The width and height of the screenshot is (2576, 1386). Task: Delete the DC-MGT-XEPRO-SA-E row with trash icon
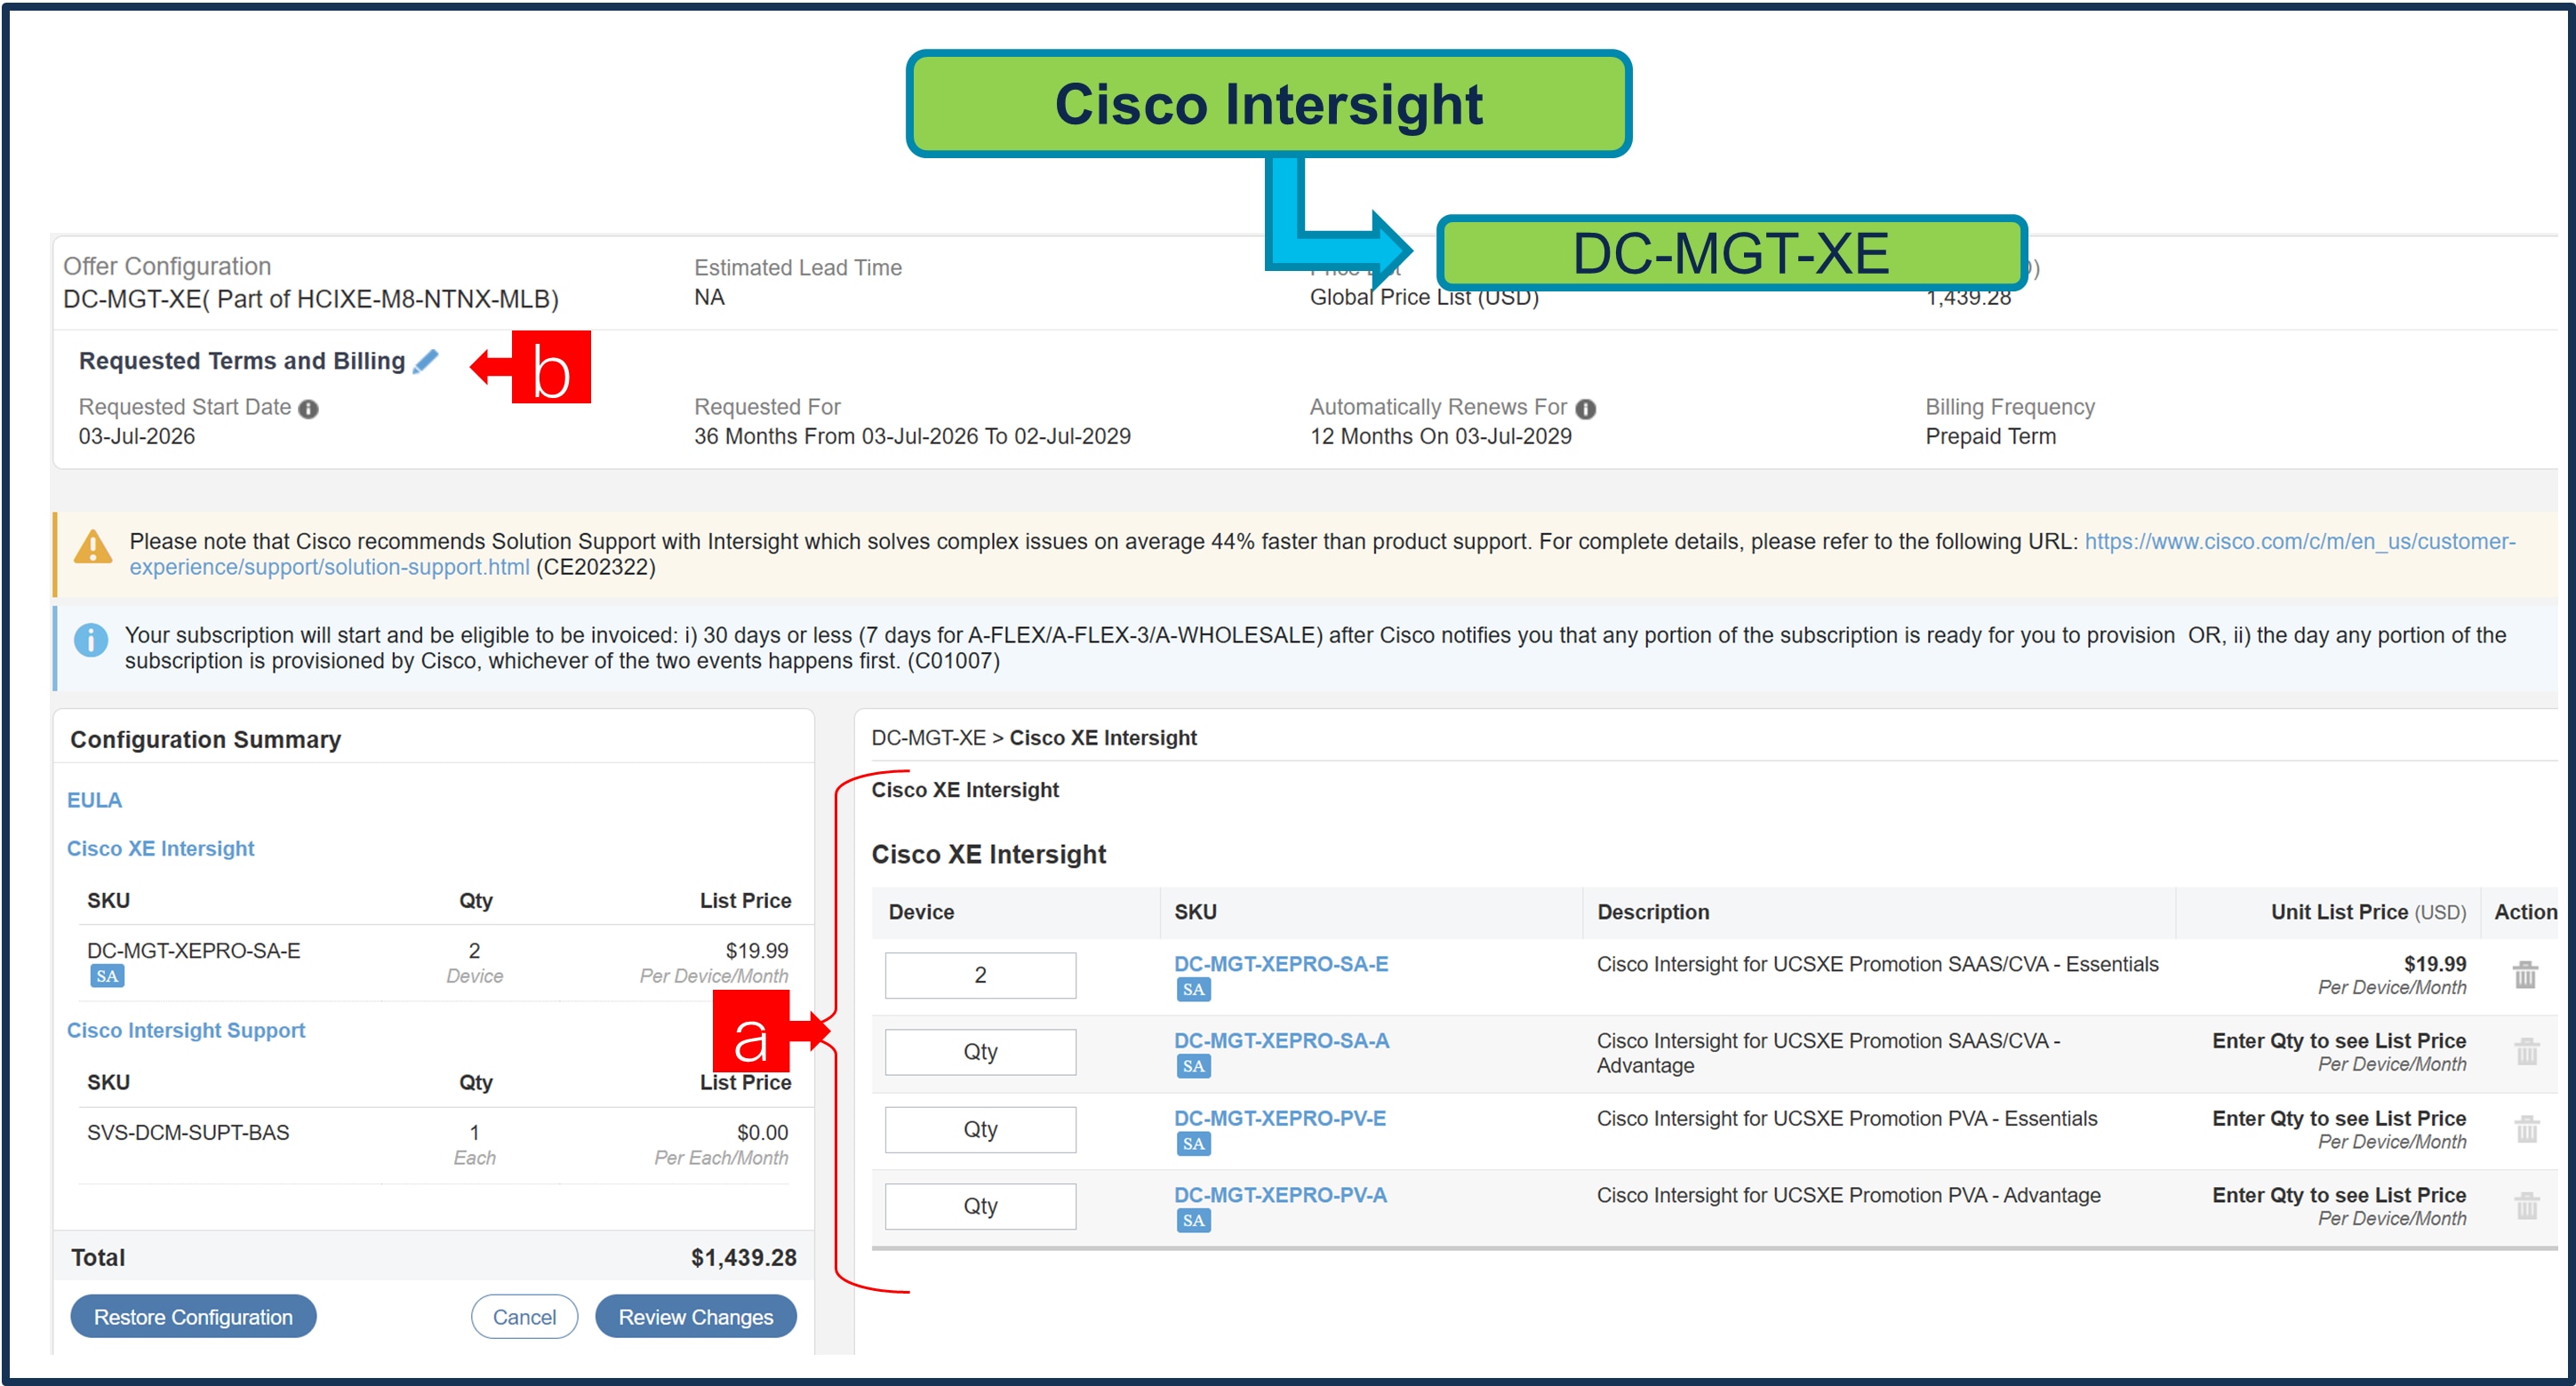(x=2525, y=975)
